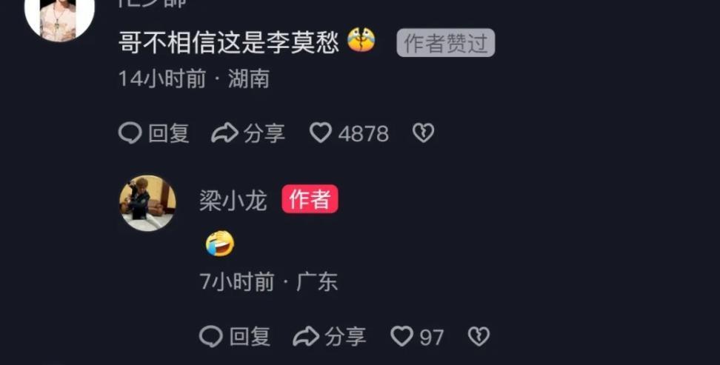Image resolution: width=720 pixels, height=365 pixels.
Task: Dislike 梁小龙's reply with broken heart
Action: point(479,337)
